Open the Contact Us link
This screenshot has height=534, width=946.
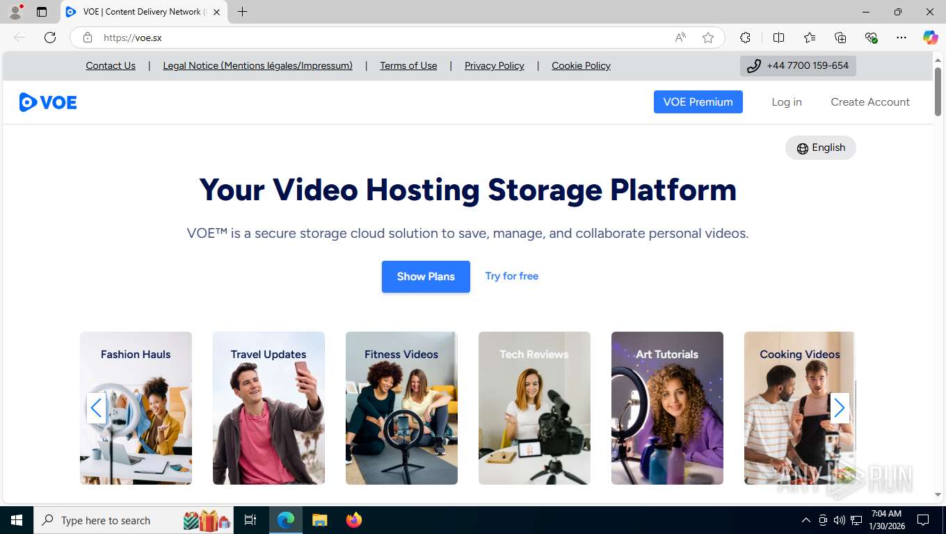[111, 66]
